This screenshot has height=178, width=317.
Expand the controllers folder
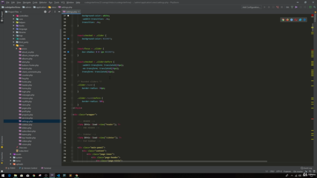click(13, 16)
